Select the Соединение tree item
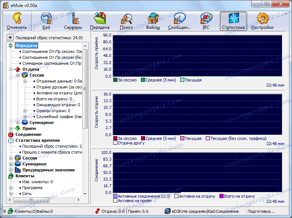 tap(28, 134)
